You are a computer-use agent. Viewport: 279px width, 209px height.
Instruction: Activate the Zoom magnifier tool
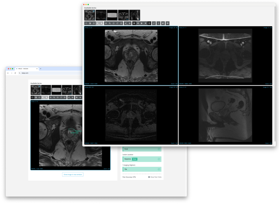point(110,23)
